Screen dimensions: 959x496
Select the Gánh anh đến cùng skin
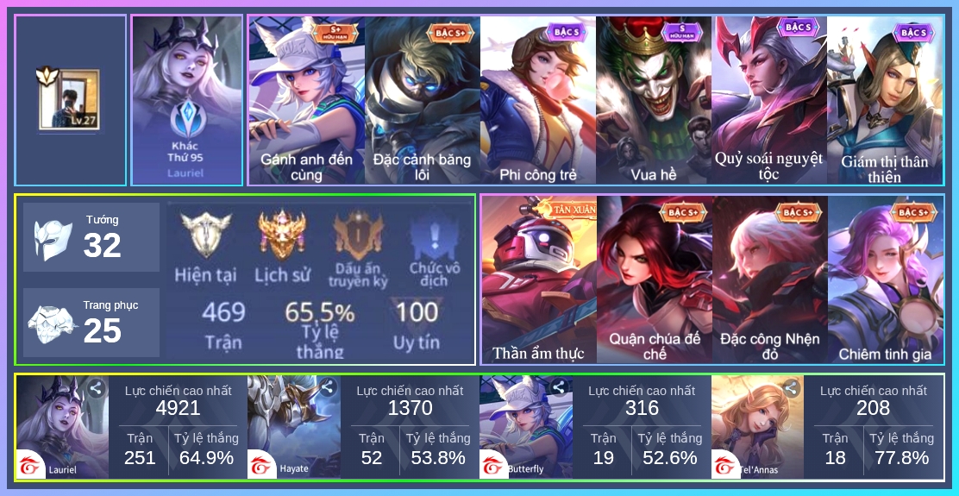tap(306, 100)
